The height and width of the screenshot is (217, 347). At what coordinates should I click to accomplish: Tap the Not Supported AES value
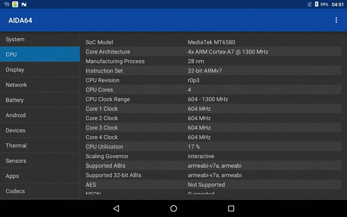206,185
